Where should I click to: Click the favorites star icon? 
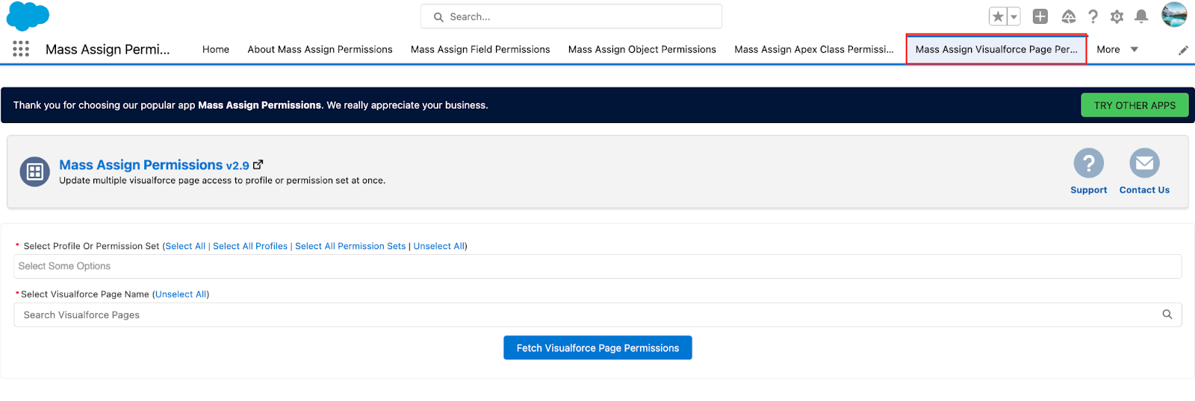pos(998,16)
